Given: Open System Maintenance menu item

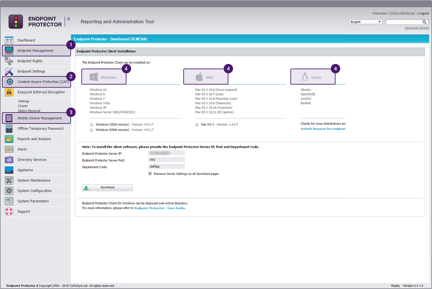Looking at the screenshot, I should (x=34, y=180).
